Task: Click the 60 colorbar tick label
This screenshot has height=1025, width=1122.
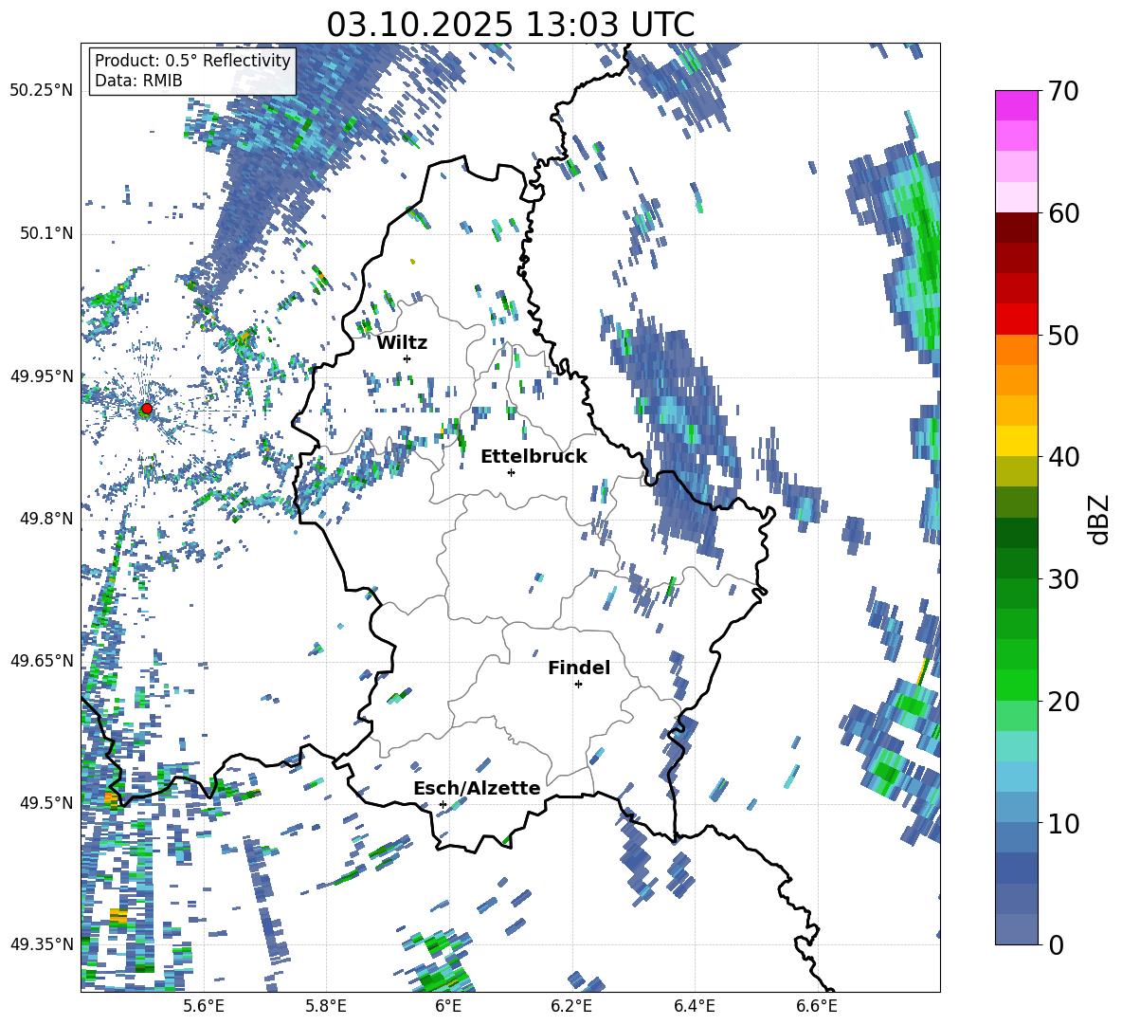Action: [x=1062, y=213]
